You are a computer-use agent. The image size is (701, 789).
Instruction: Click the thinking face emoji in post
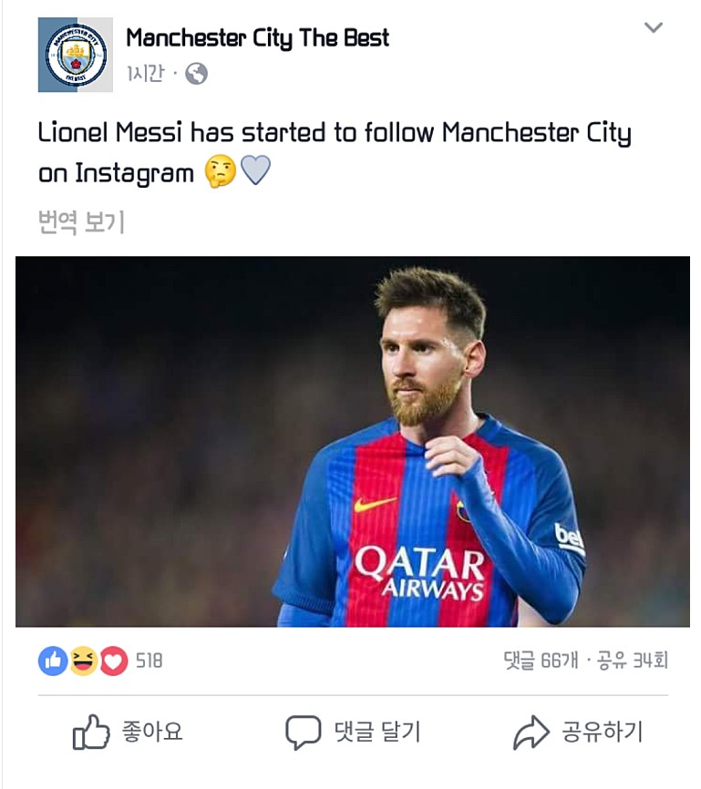(220, 171)
